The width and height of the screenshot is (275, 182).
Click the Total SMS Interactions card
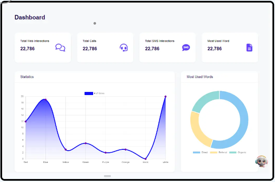(x=167, y=48)
